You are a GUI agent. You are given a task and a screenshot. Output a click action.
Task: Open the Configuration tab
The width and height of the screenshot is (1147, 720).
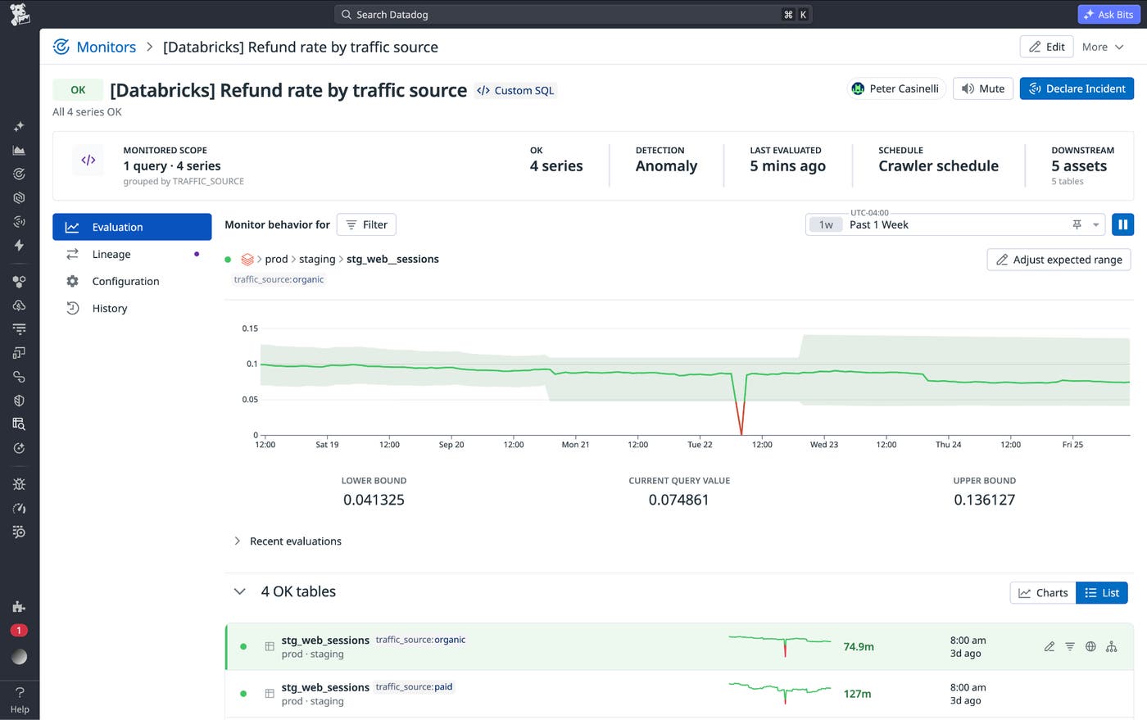[132, 281]
